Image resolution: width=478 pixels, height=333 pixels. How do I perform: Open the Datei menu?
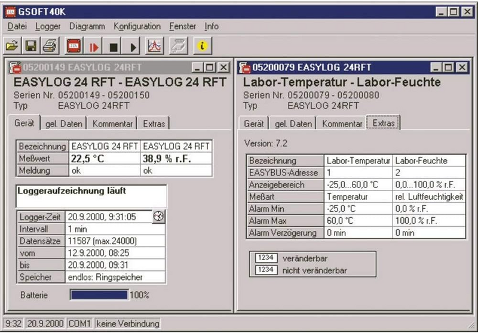coord(17,26)
